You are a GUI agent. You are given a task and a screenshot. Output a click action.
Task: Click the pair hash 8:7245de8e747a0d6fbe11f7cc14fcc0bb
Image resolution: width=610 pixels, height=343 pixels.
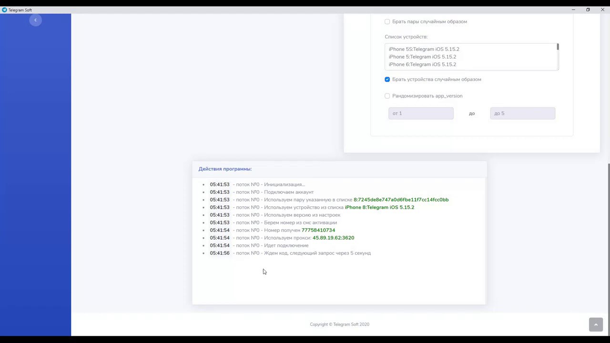click(x=401, y=200)
